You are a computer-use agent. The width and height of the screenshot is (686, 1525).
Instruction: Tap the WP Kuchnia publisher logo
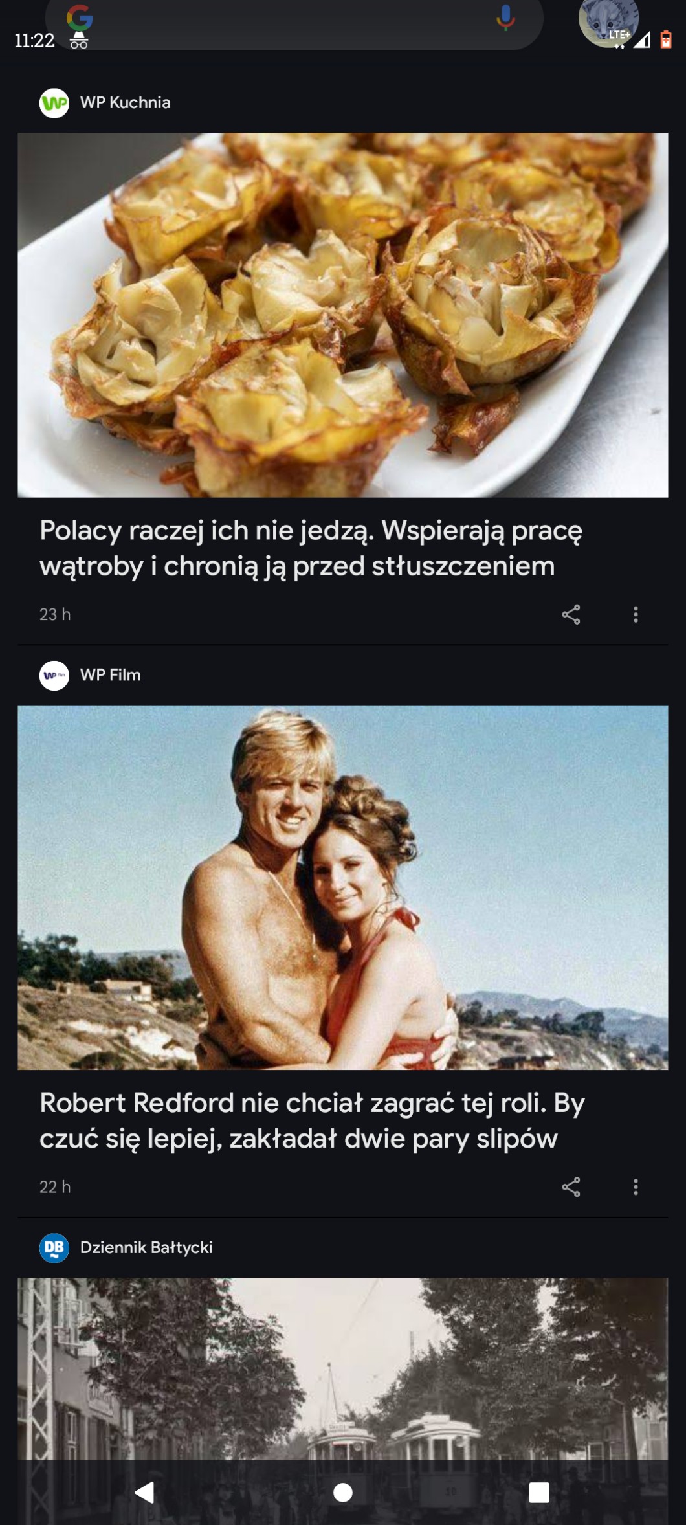click(54, 103)
